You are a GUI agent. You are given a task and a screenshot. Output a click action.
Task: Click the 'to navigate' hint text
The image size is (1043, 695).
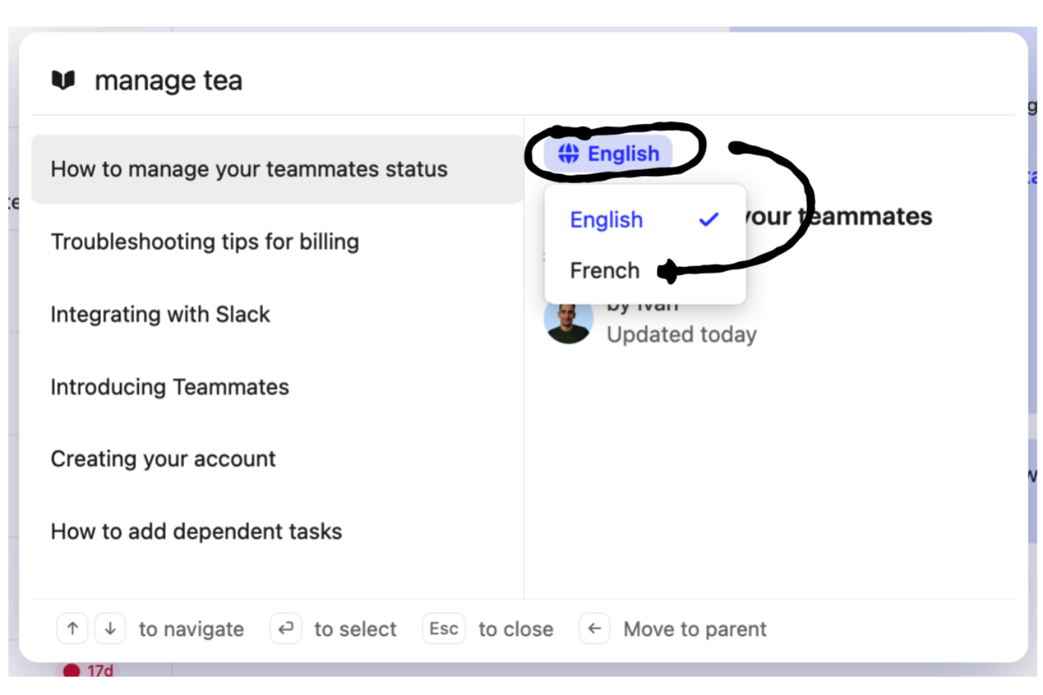pos(192,629)
